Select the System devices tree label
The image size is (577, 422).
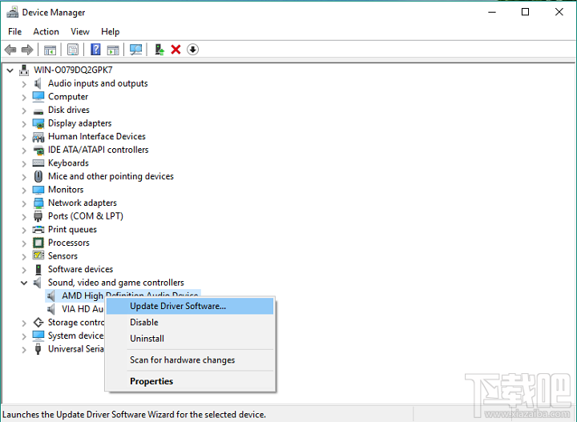pyautogui.click(x=76, y=336)
